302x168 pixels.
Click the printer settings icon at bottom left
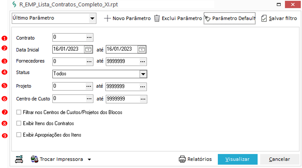(19, 159)
